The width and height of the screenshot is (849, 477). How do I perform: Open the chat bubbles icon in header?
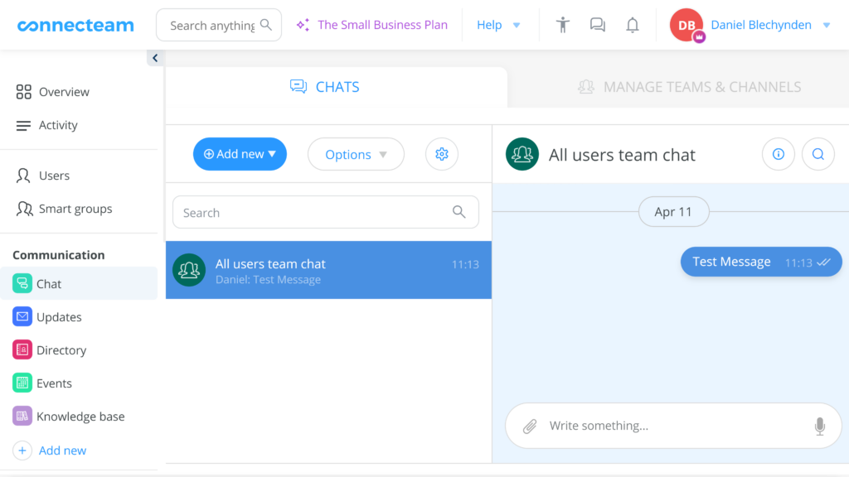[x=597, y=25]
